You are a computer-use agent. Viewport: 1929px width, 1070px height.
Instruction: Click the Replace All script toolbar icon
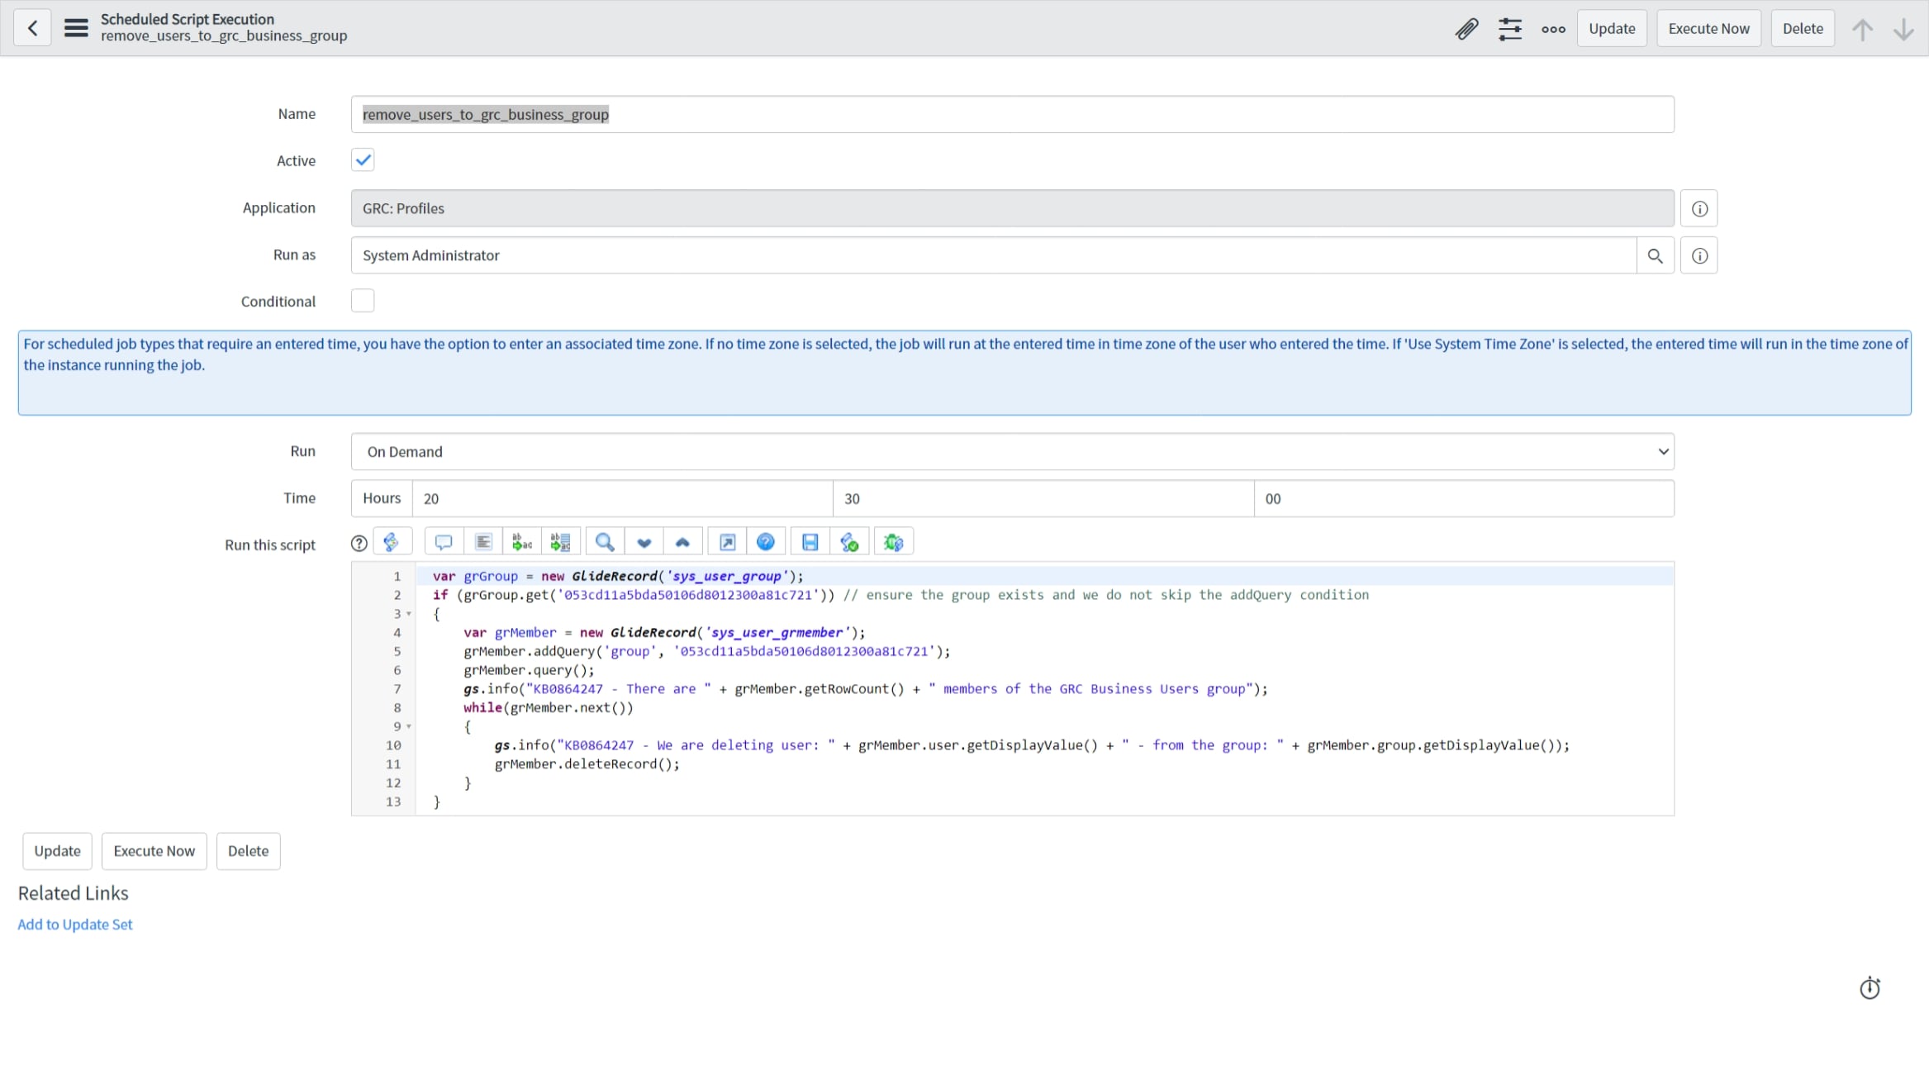pos(561,542)
